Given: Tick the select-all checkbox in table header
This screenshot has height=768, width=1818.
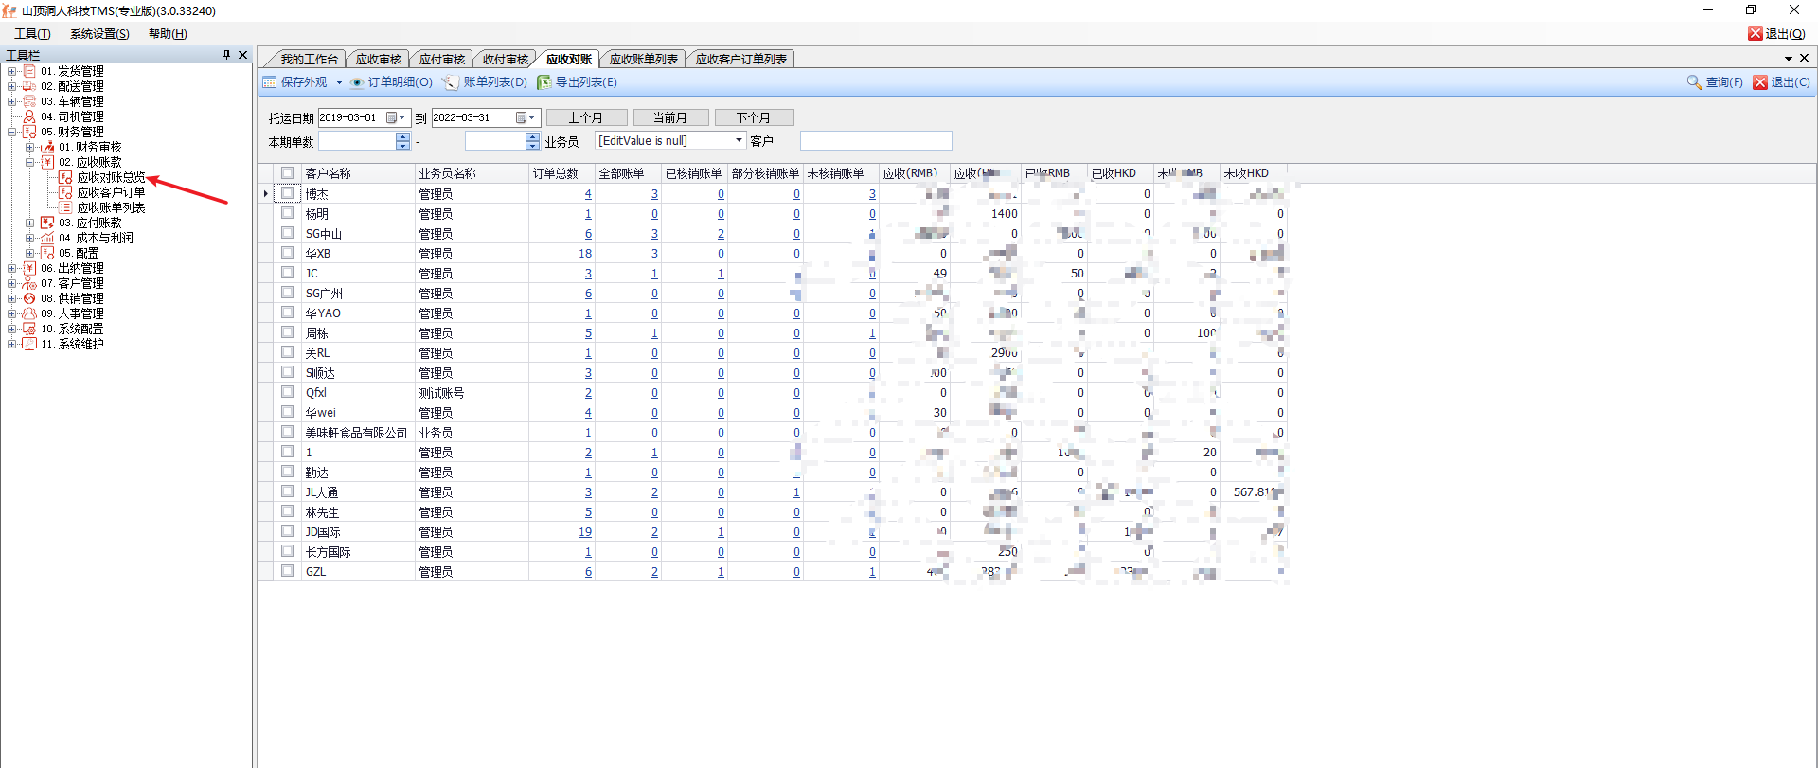Looking at the screenshot, I should tap(287, 173).
